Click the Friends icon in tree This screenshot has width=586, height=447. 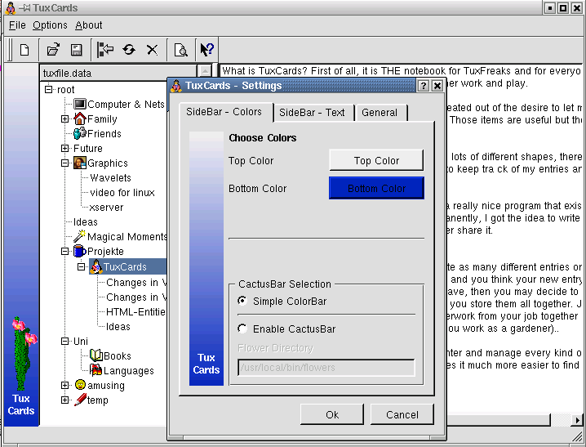coord(80,133)
